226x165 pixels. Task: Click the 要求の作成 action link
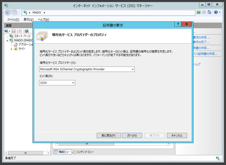[x=202, y=38]
